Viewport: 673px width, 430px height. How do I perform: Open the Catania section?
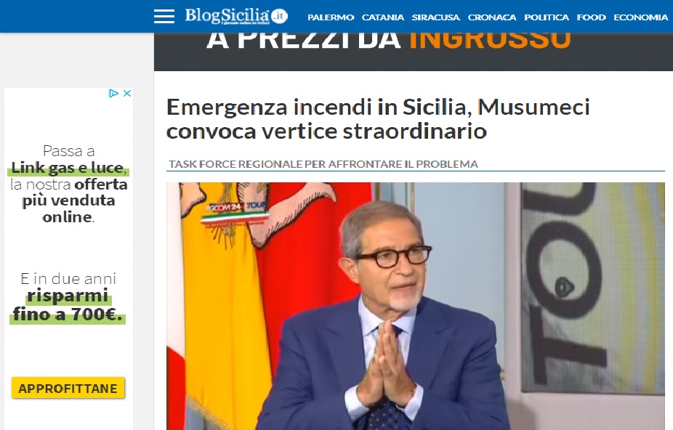click(x=383, y=17)
